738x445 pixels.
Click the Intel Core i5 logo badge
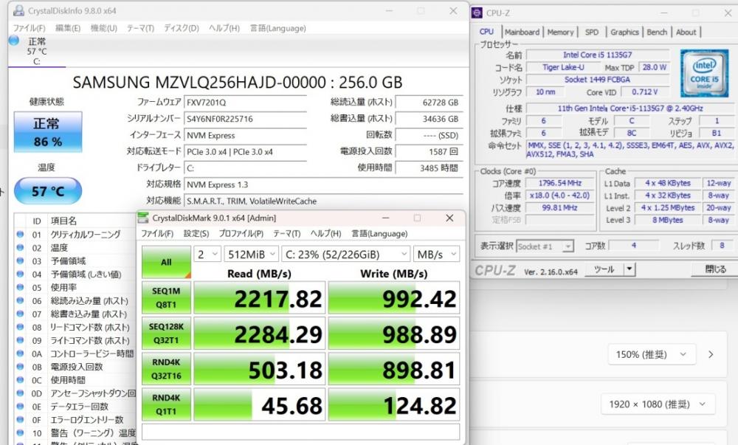click(704, 73)
